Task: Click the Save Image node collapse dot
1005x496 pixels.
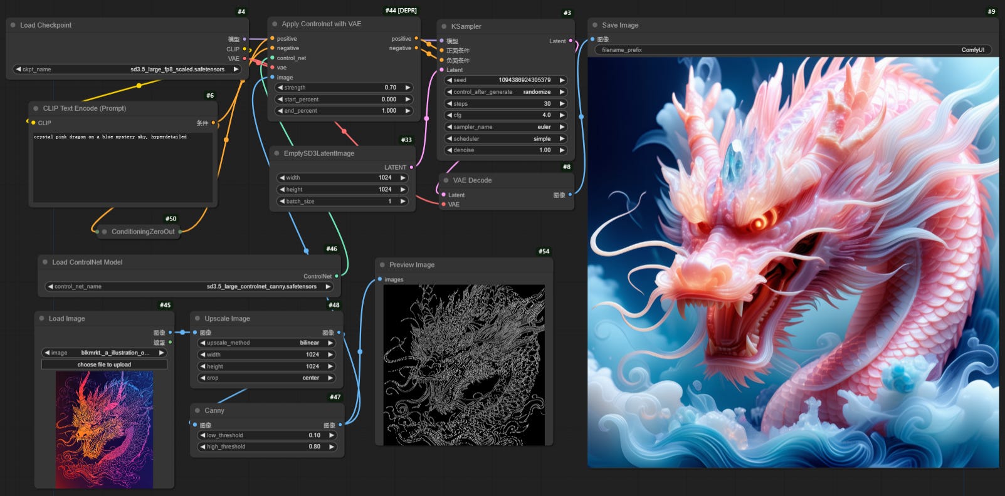Action: coord(594,25)
